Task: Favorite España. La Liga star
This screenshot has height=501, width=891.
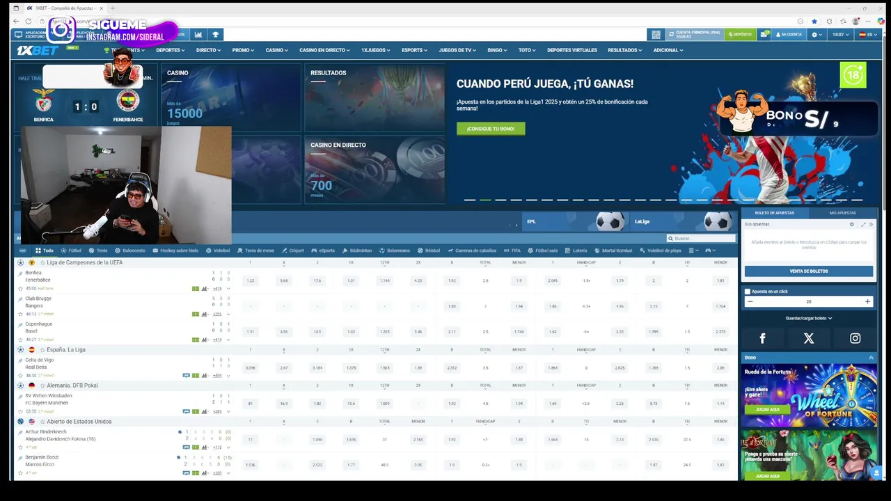Action: click(42, 349)
